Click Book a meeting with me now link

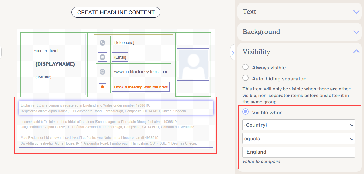(x=141, y=87)
